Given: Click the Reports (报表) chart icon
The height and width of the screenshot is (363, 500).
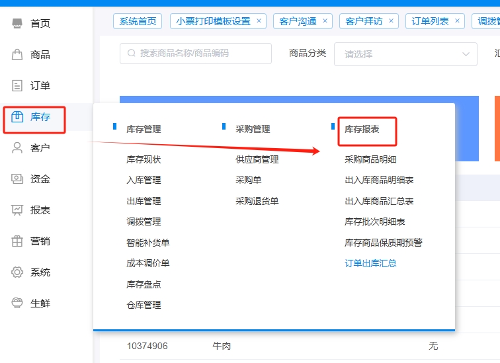Looking at the screenshot, I should click(x=18, y=210).
